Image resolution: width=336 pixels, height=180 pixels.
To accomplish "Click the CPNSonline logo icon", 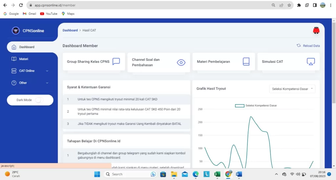I will (x=15, y=31).
